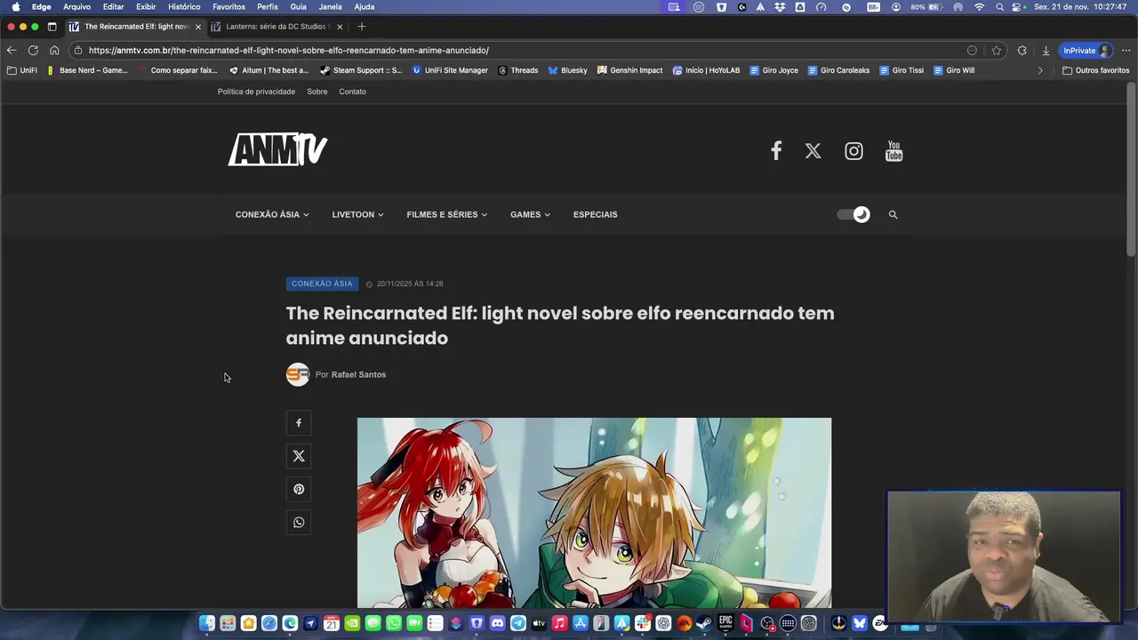Open the Janela menu
Screen dimensions: 1138x640
330,6
